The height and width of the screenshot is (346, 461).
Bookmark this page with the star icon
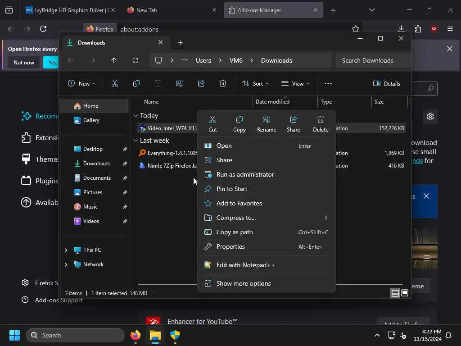356,29
